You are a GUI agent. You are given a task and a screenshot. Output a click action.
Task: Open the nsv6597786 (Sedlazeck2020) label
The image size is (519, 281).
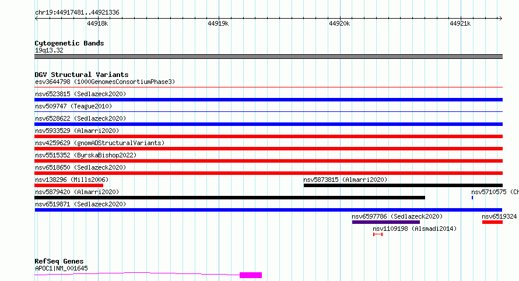click(397, 216)
